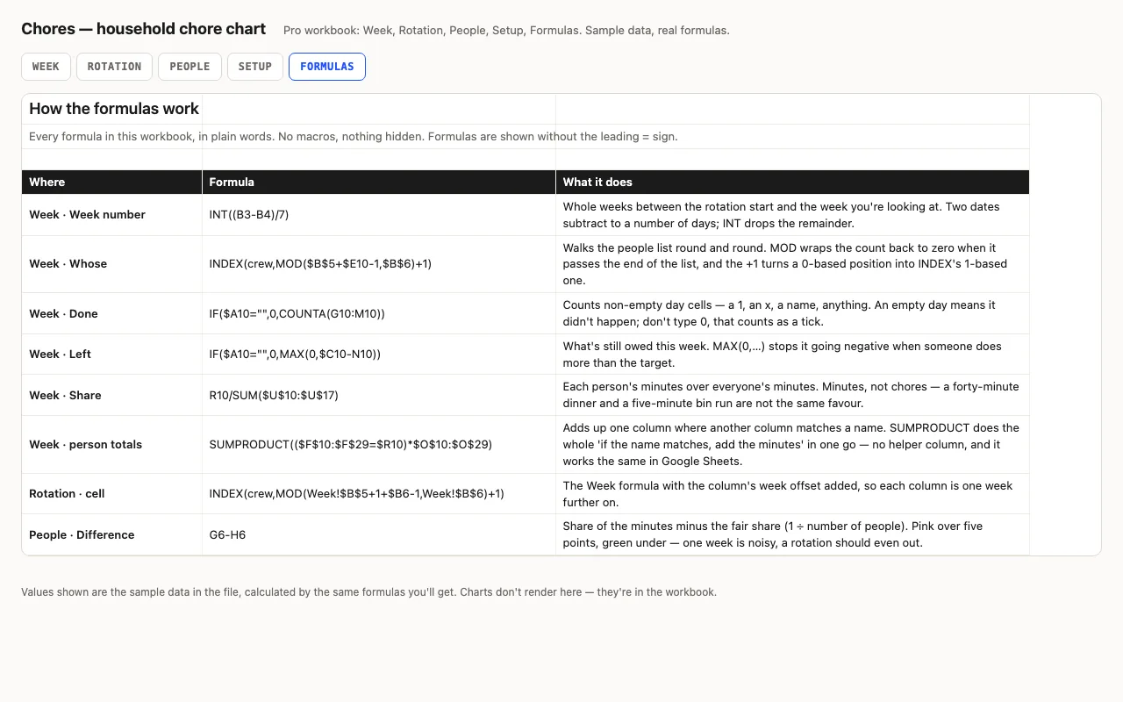Image resolution: width=1123 pixels, height=702 pixels.
Task: Click the 'Values shown are the sample data' footnote
Action: click(368, 592)
